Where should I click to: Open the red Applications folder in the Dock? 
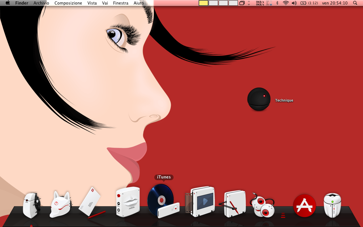coord(304,206)
